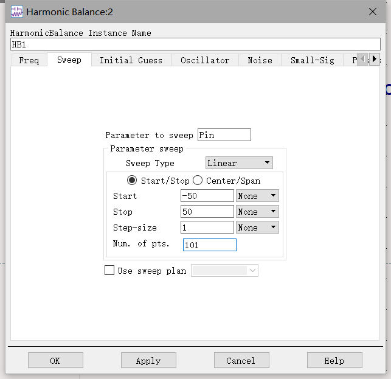Switch to the Noise tab
391x379 pixels.
pyautogui.click(x=260, y=60)
